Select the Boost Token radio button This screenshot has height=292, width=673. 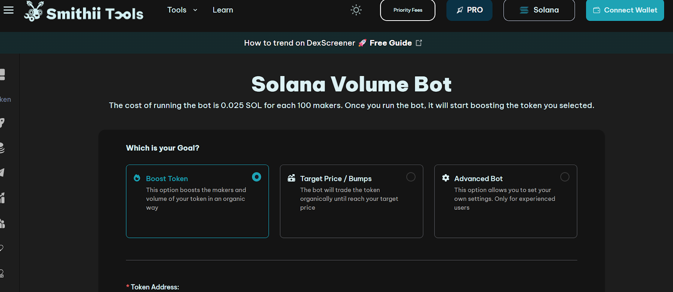click(x=256, y=177)
